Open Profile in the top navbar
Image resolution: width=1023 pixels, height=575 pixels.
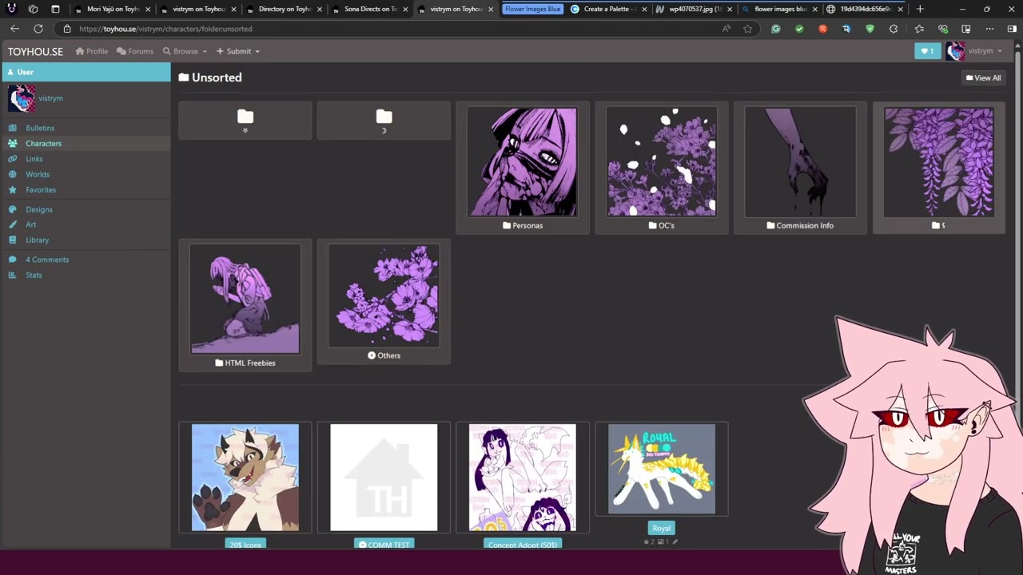coord(92,51)
